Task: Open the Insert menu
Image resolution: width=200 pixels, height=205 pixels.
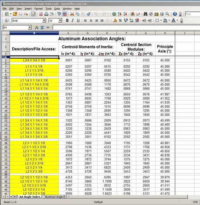Action: [x=28, y=9]
